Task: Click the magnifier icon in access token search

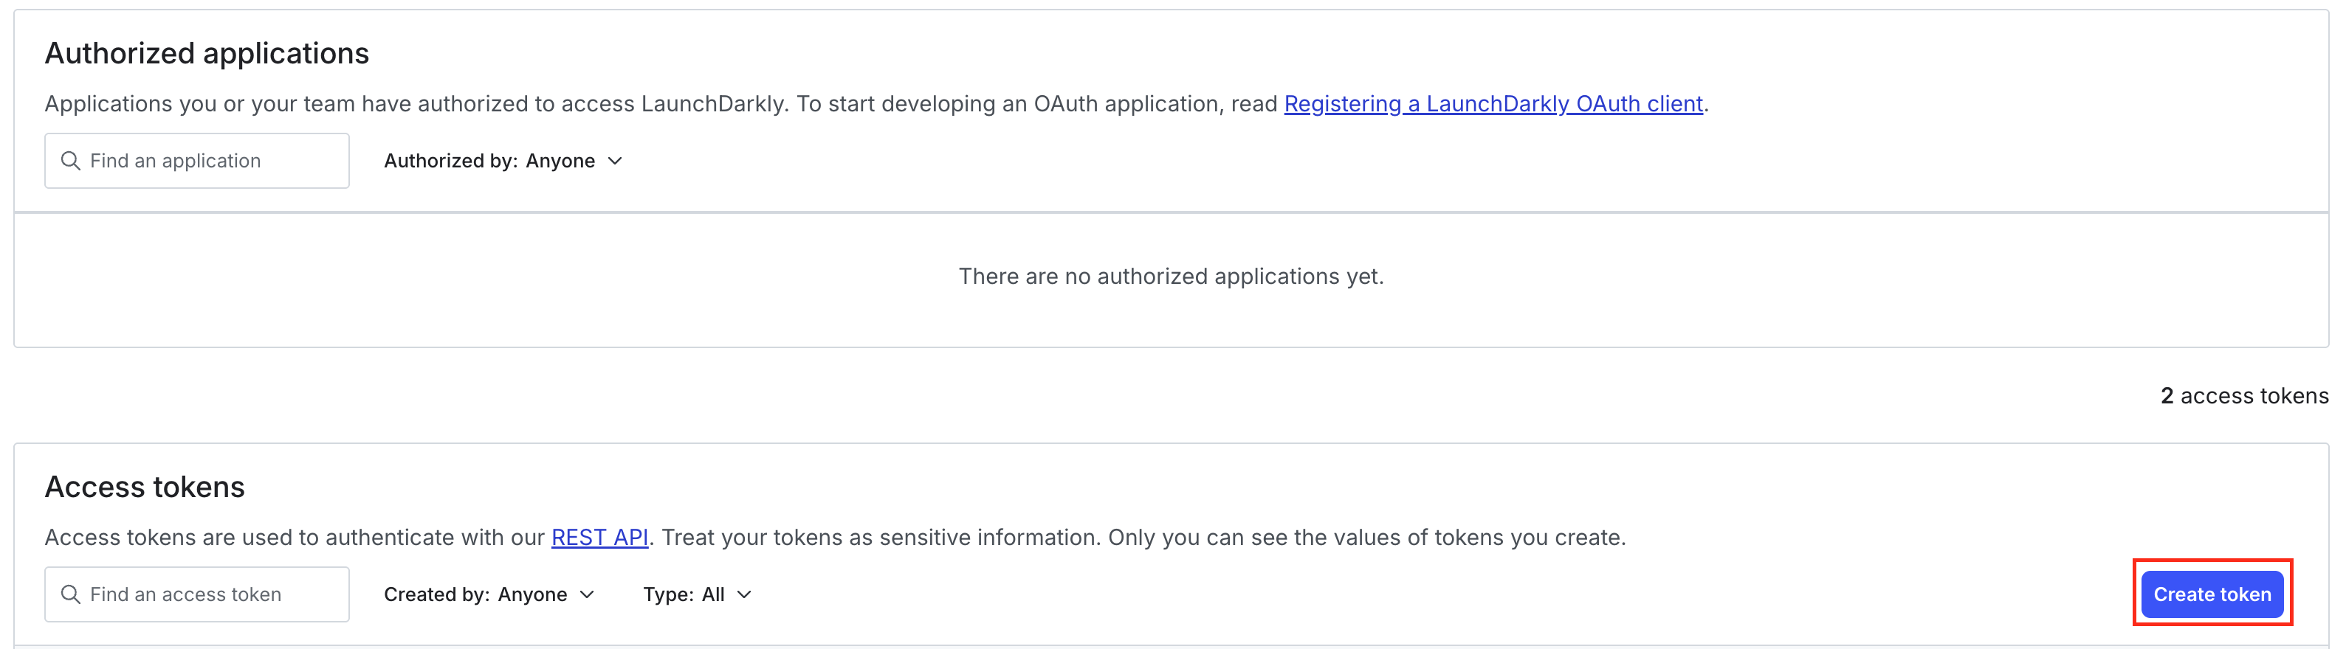Action: tap(70, 594)
